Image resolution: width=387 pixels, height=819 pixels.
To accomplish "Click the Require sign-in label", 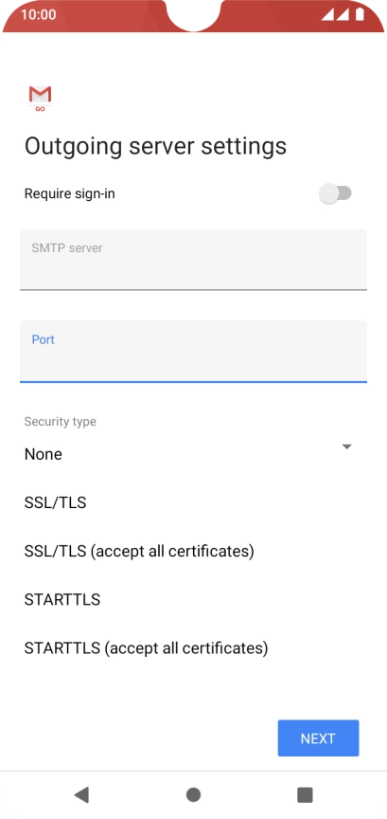I will pyautogui.click(x=69, y=193).
